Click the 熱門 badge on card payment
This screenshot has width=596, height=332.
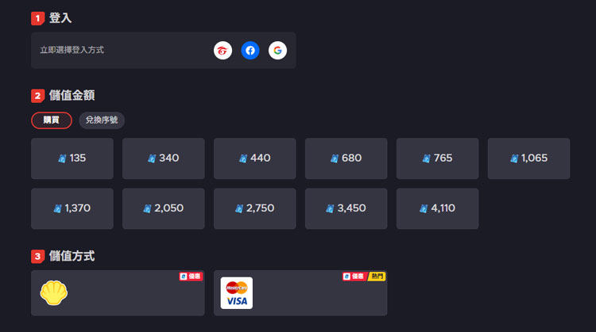[377, 277]
